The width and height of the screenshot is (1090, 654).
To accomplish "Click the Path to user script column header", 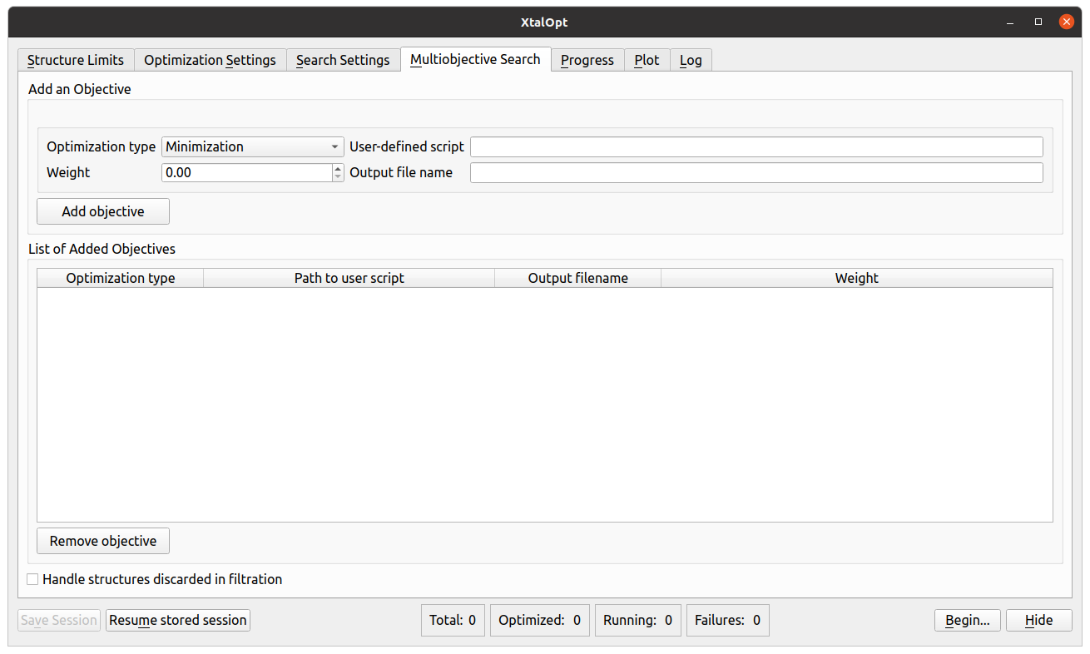I will click(x=349, y=278).
